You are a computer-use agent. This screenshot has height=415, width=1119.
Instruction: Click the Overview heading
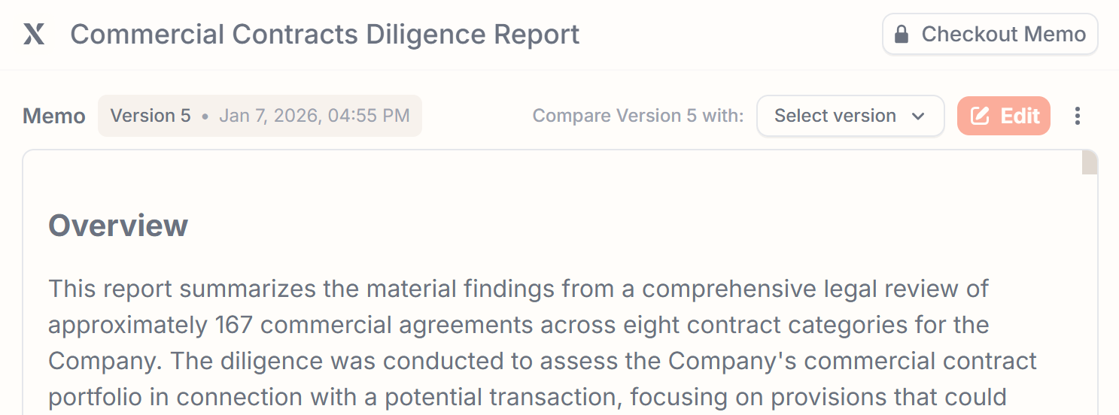tap(118, 226)
